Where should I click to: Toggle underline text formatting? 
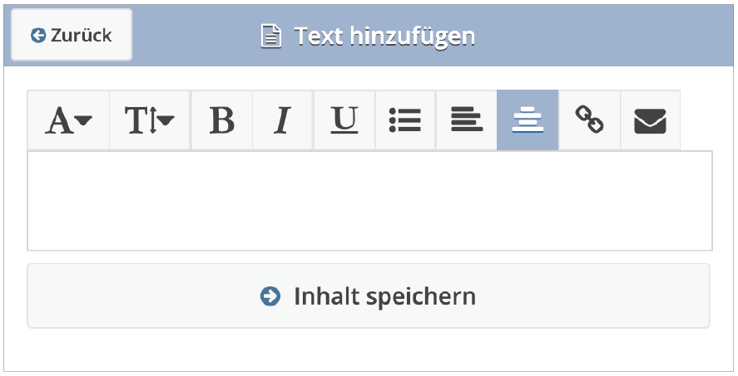344,121
